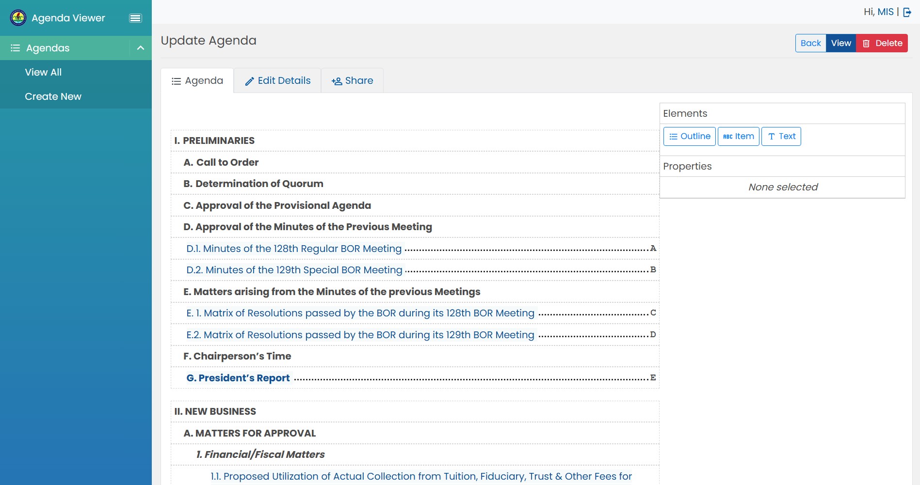The width and height of the screenshot is (920, 485).
Task: Switch to the Agenda tab
Action: tap(197, 81)
